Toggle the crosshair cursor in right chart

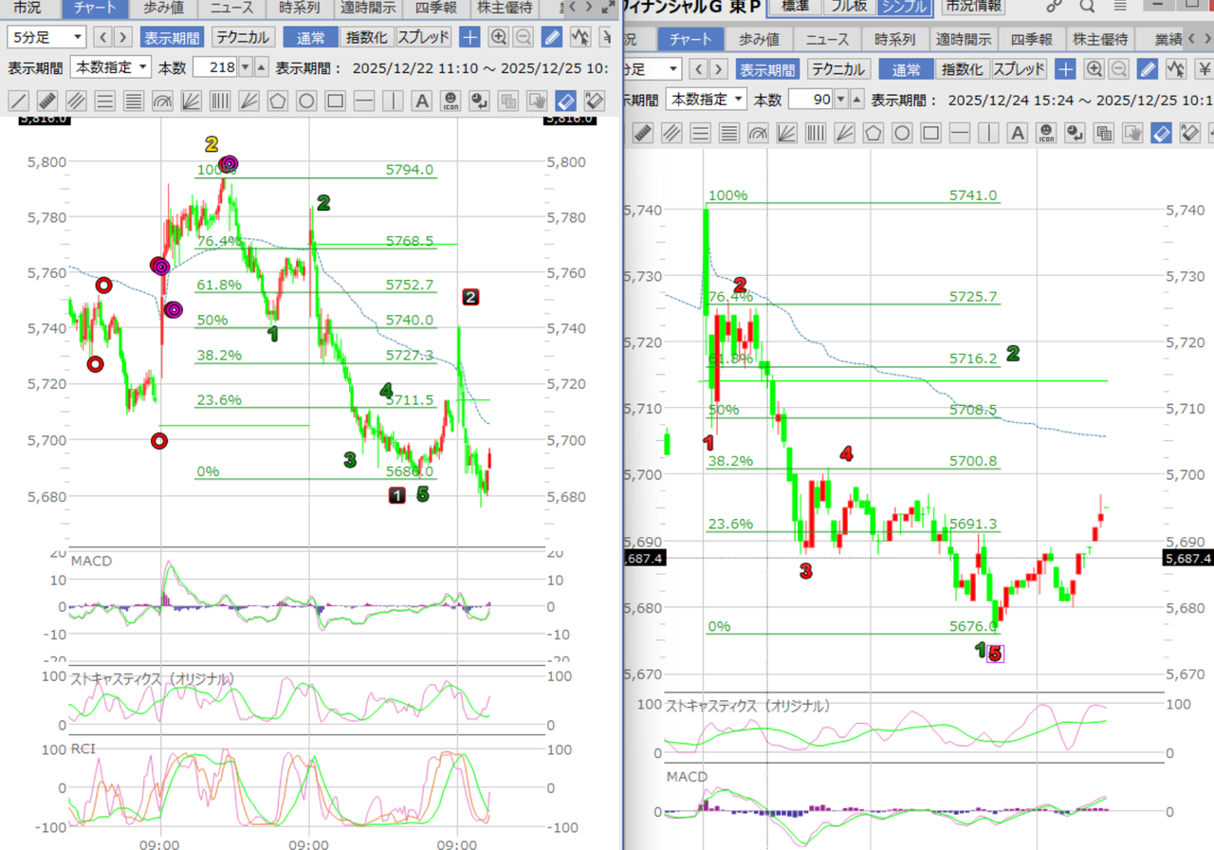(1066, 69)
